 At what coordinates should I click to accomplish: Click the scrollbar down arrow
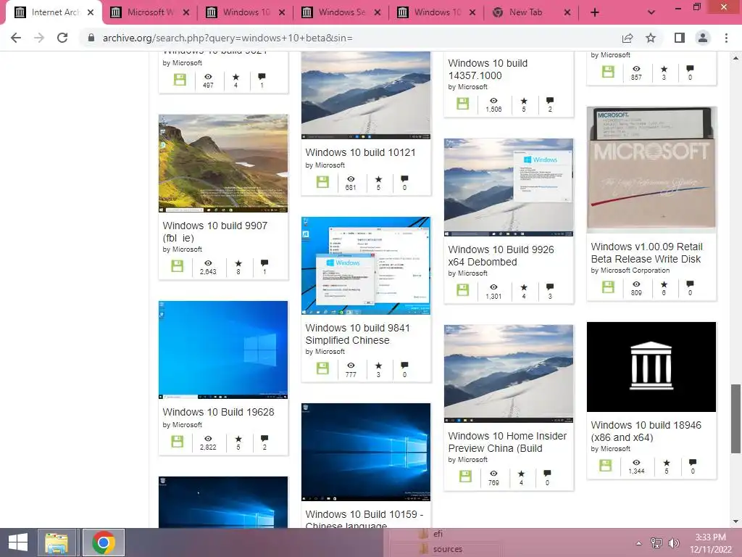click(x=735, y=521)
